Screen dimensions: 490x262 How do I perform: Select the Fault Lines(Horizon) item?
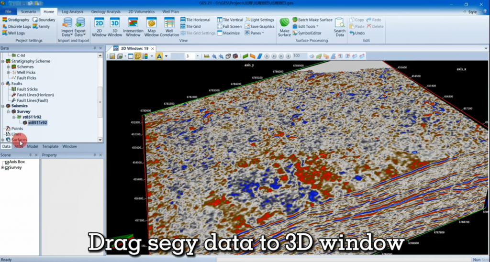[x=35, y=95]
